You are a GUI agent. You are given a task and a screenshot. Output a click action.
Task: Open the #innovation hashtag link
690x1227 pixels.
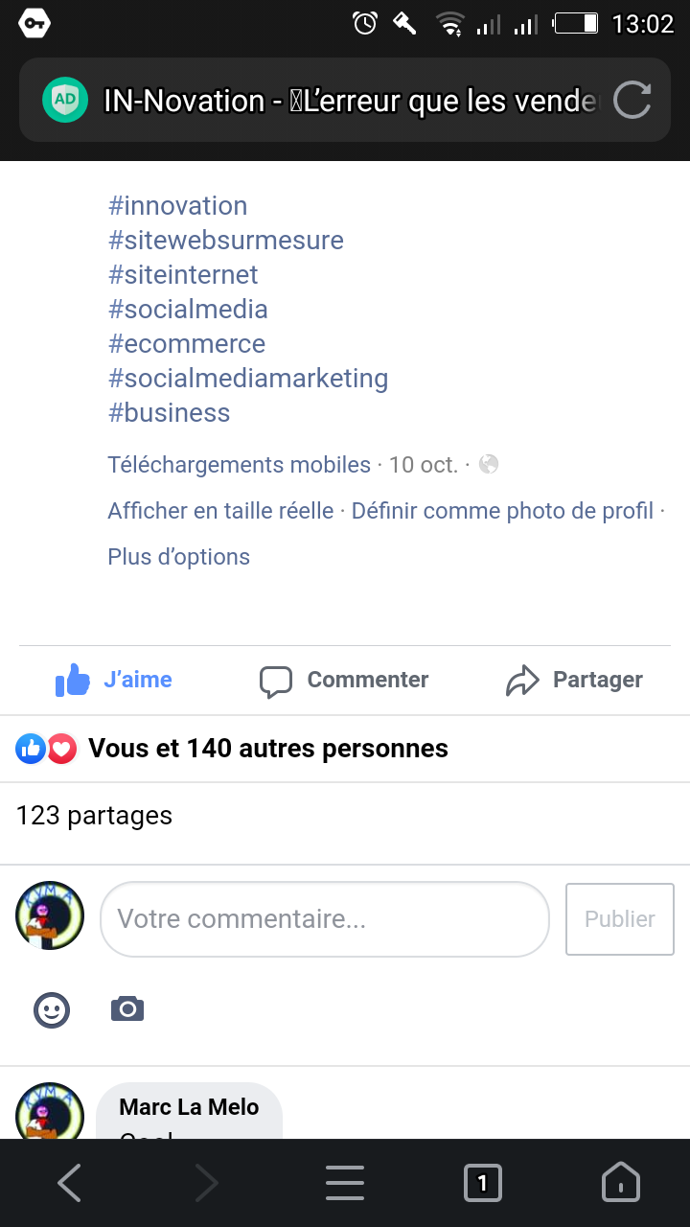[178, 206]
